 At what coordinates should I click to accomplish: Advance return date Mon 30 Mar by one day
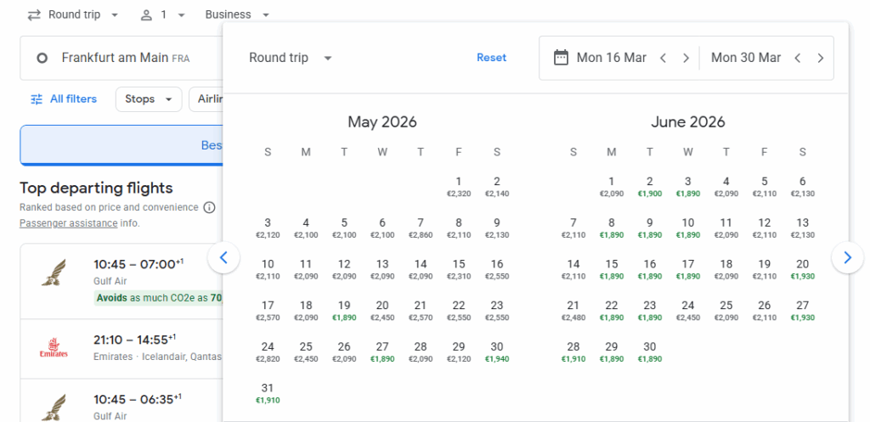click(x=821, y=59)
